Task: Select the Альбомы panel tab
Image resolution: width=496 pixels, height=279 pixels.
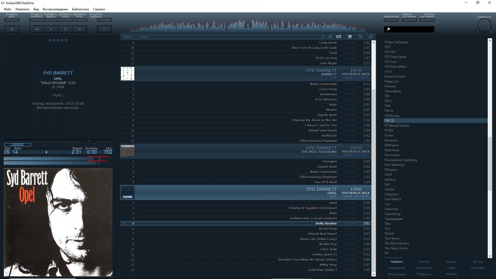Action: (x=424, y=262)
